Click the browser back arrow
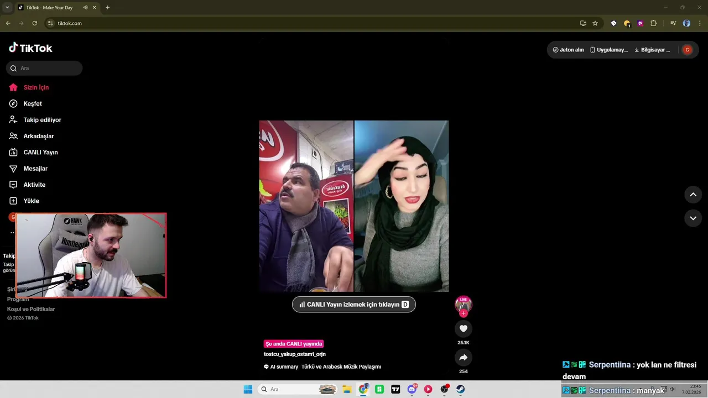Screen dimensions: 708x398 coord(8,23)
